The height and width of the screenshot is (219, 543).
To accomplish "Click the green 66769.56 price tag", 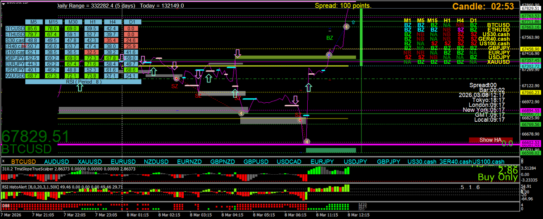I will (x=530, y=124).
